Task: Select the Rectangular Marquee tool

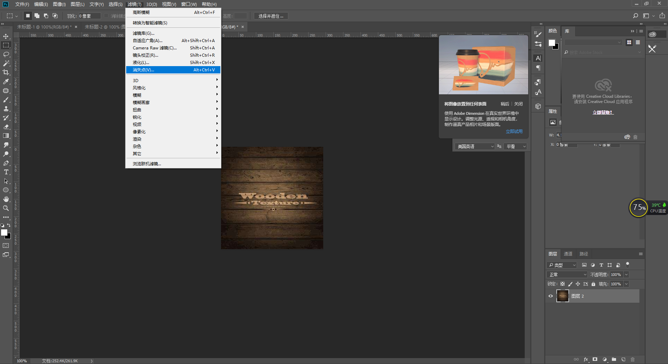Action: click(x=6, y=45)
